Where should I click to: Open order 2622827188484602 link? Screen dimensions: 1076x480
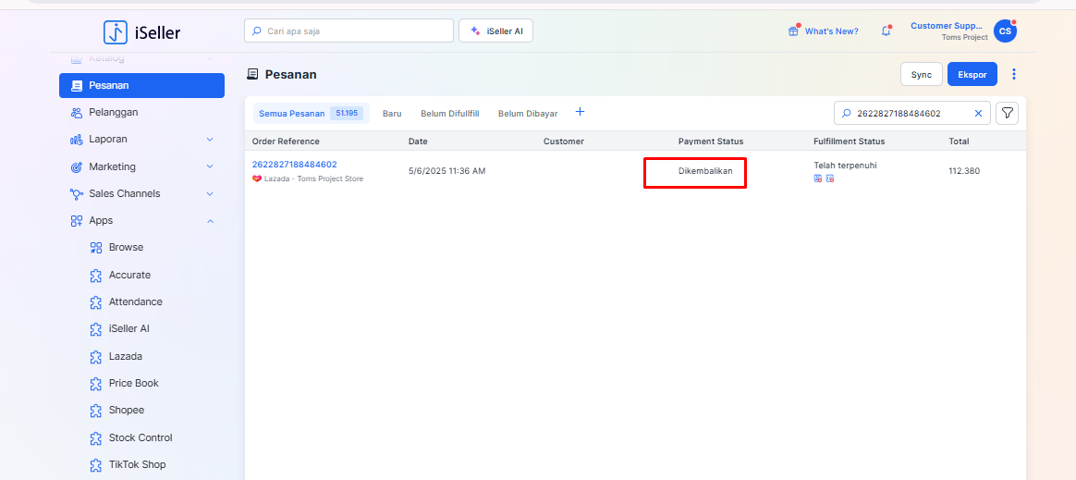[294, 165]
